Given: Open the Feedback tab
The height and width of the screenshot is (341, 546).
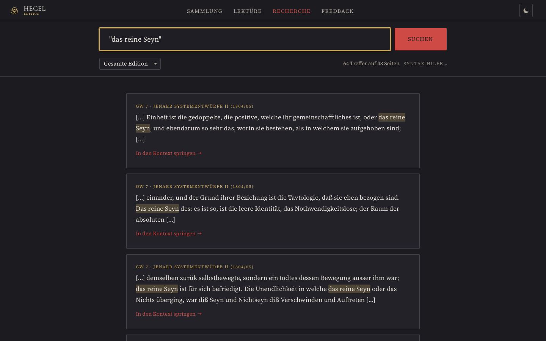Looking at the screenshot, I should point(337,11).
